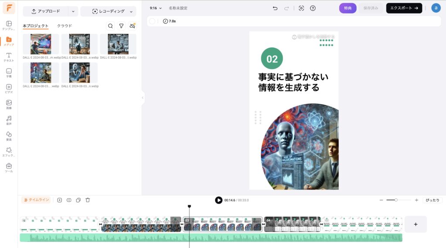This screenshot has height=248, width=446.
Task: Click the split clip icon in timeline toolbar
Action: [x=69, y=200]
